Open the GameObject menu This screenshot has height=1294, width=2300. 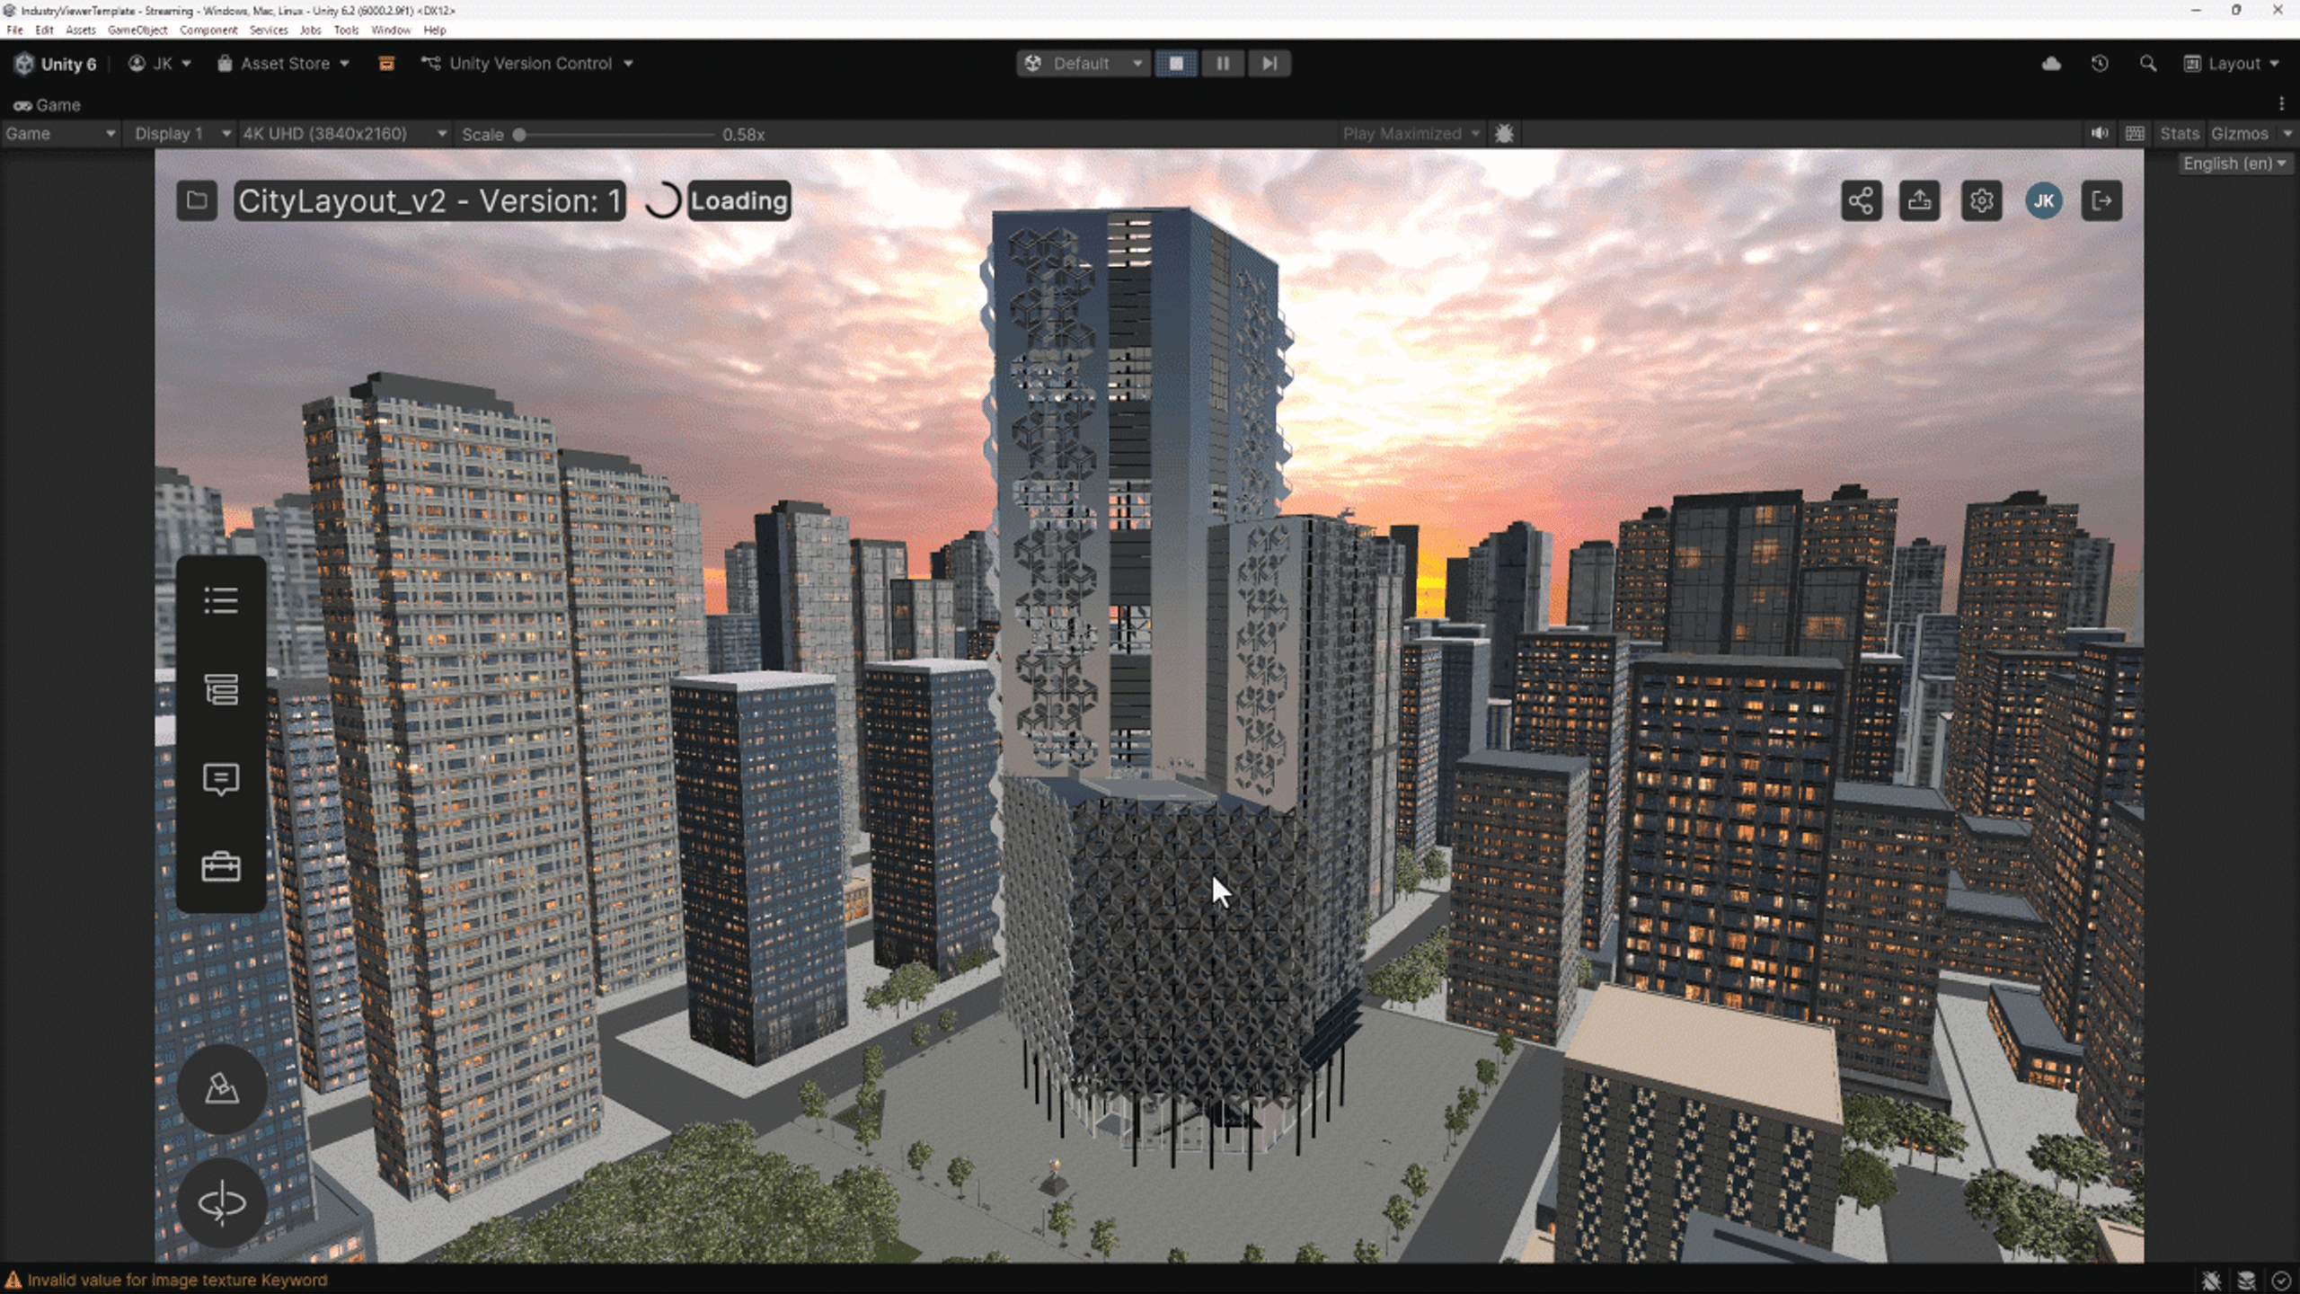point(137,30)
